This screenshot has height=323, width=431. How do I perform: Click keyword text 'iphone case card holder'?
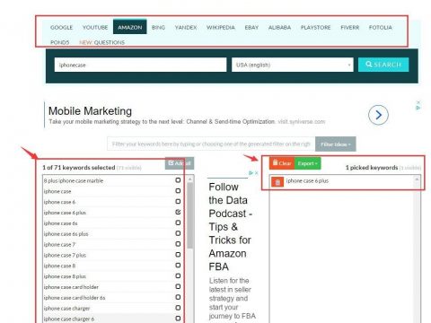71,287
